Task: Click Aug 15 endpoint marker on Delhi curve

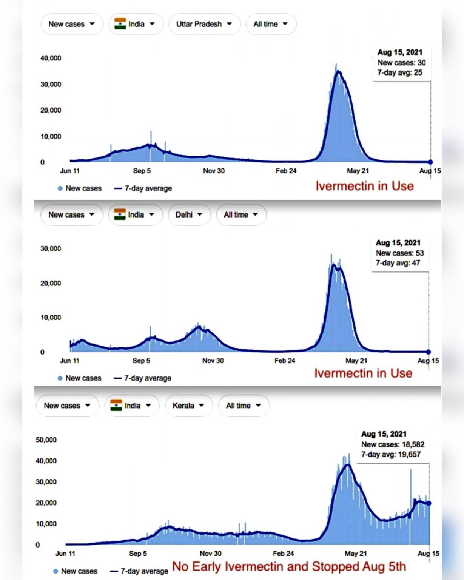Action: coord(429,352)
